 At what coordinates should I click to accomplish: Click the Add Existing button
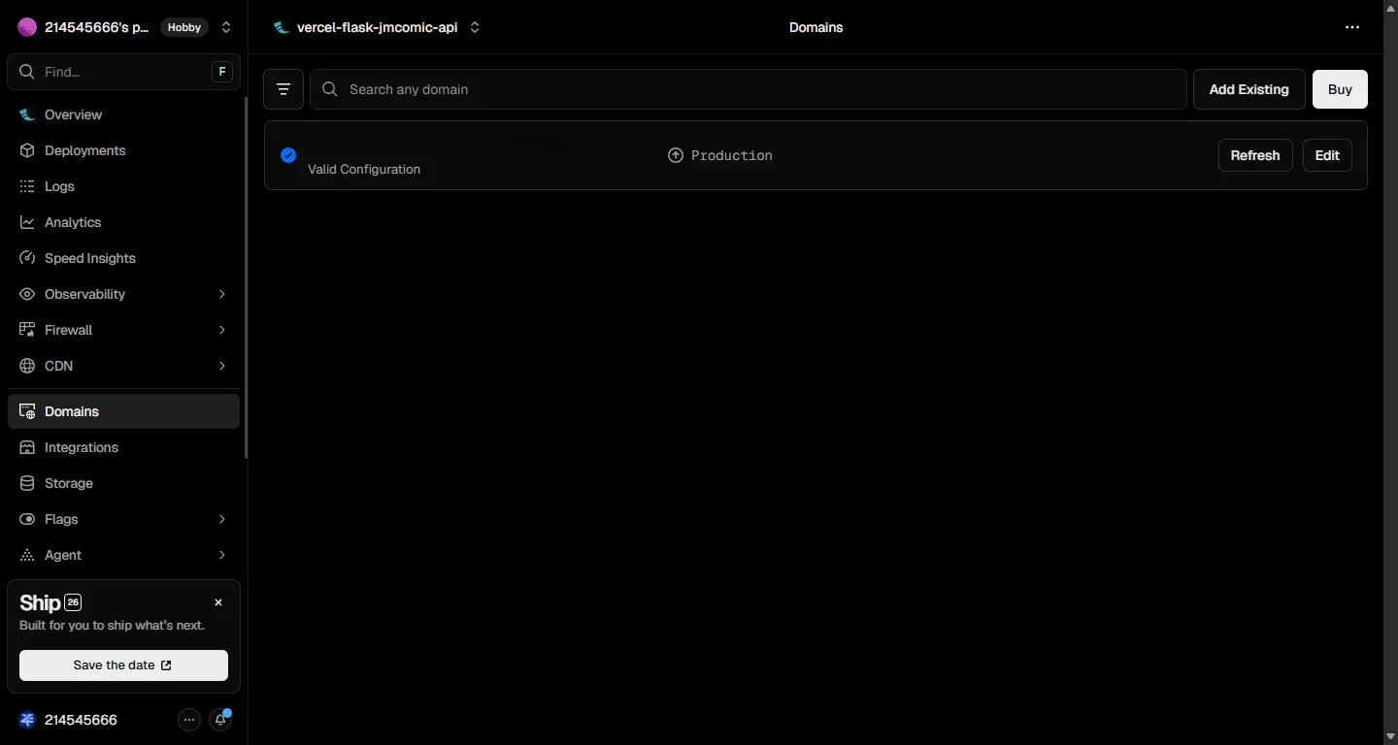[1248, 89]
